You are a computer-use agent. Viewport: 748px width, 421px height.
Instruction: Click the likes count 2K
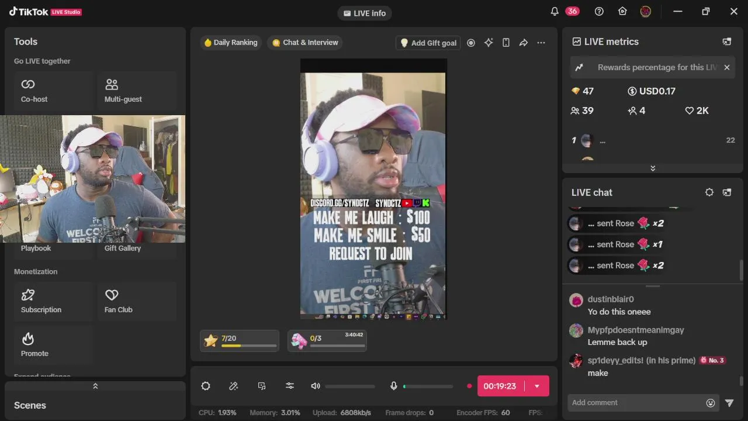click(x=697, y=111)
